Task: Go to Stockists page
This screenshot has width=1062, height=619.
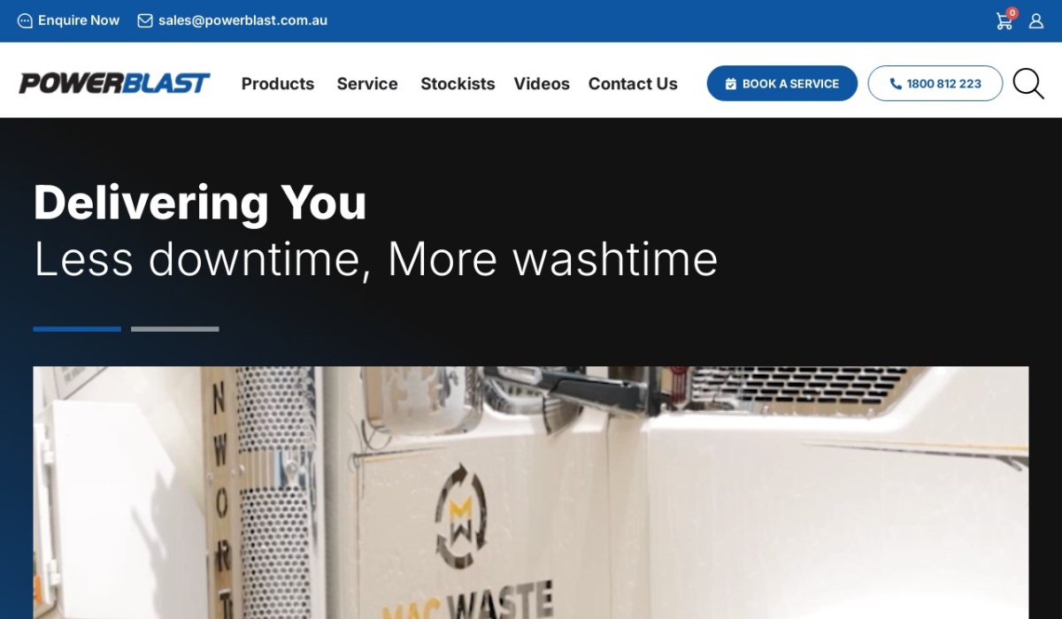Action: point(458,84)
